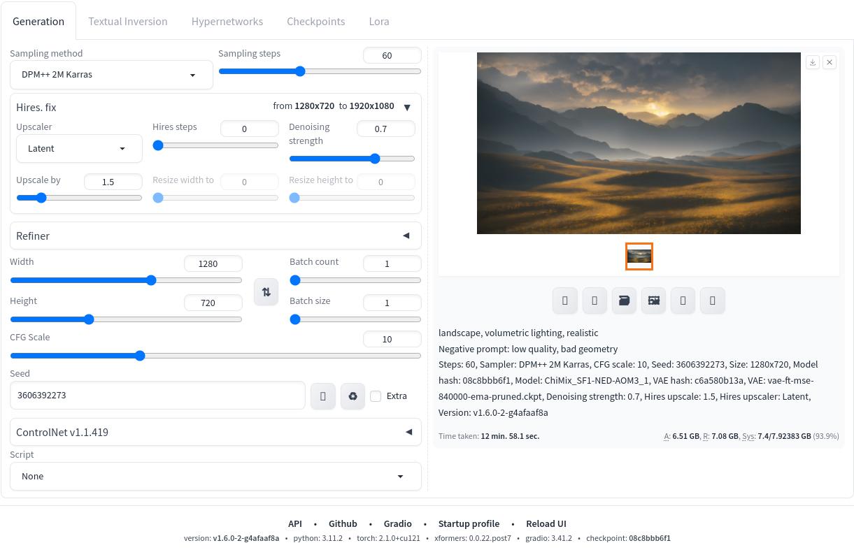Click the Batch size number field
Image resolution: width=854 pixels, height=550 pixels.
(392, 303)
